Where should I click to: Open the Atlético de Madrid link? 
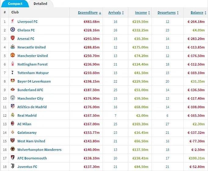(x=32, y=107)
